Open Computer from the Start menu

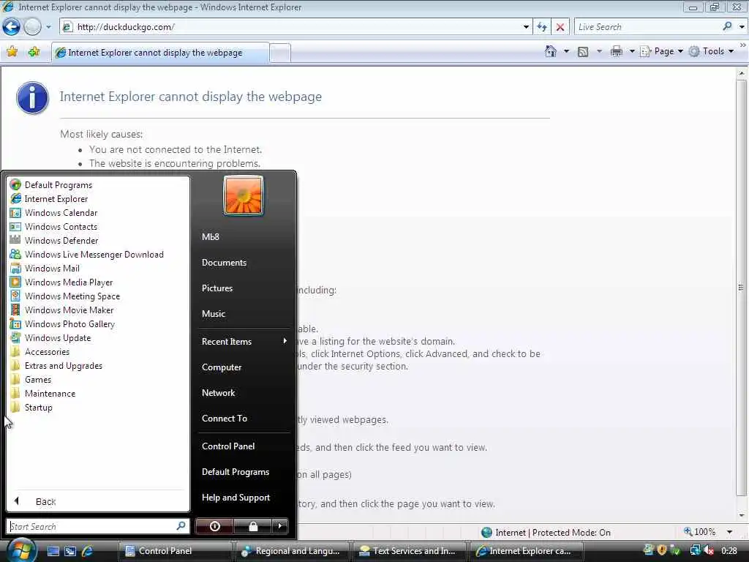pos(244,367)
